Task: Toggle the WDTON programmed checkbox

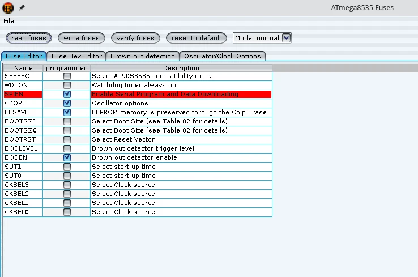Action: click(x=67, y=85)
